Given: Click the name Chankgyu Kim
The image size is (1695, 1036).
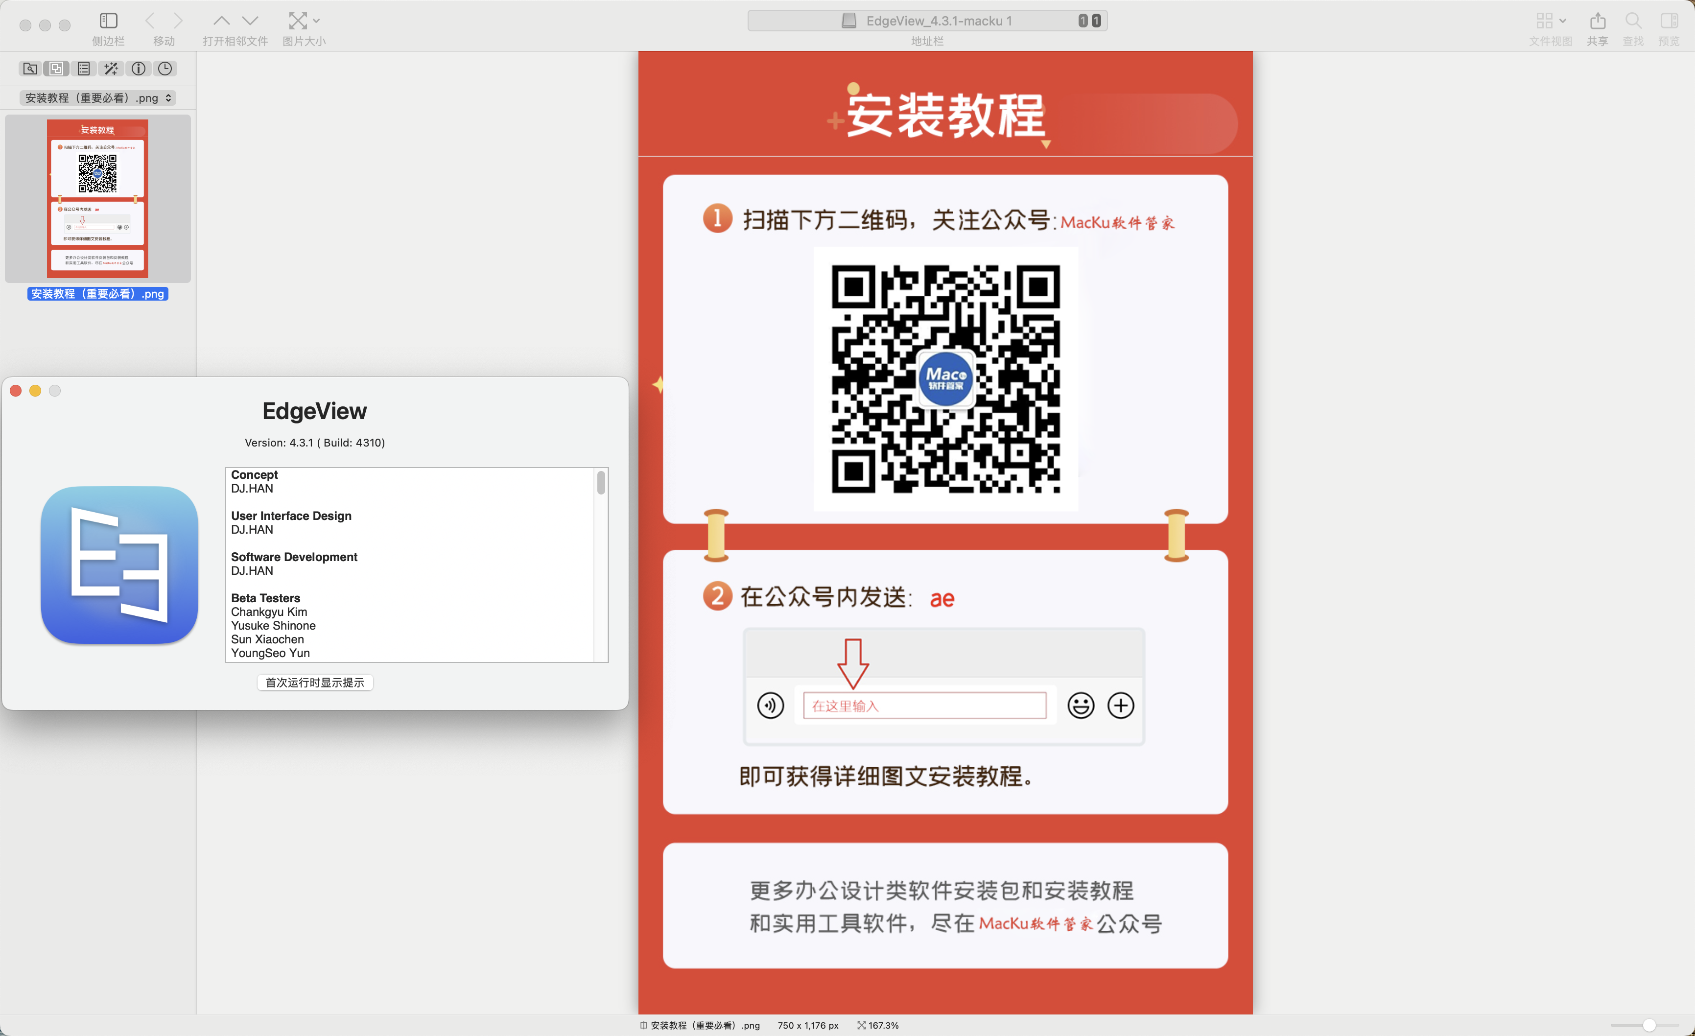Looking at the screenshot, I should point(269,612).
